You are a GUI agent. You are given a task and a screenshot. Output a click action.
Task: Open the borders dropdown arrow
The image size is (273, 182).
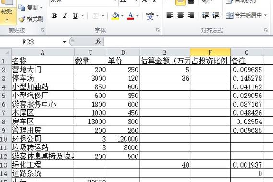pyautogui.click(x=103, y=16)
